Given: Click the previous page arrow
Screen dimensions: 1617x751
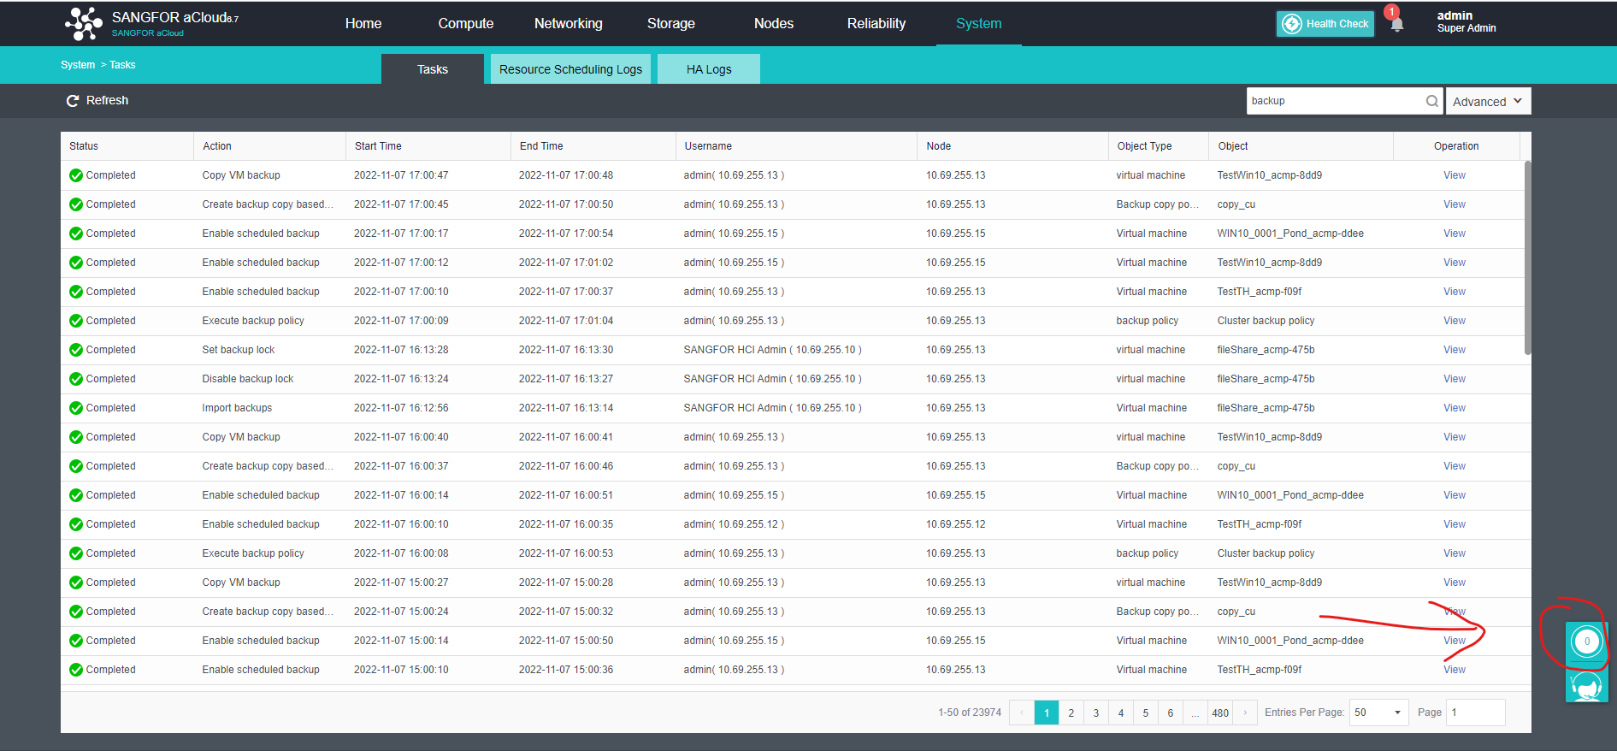Looking at the screenshot, I should [x=1021, y=713].
